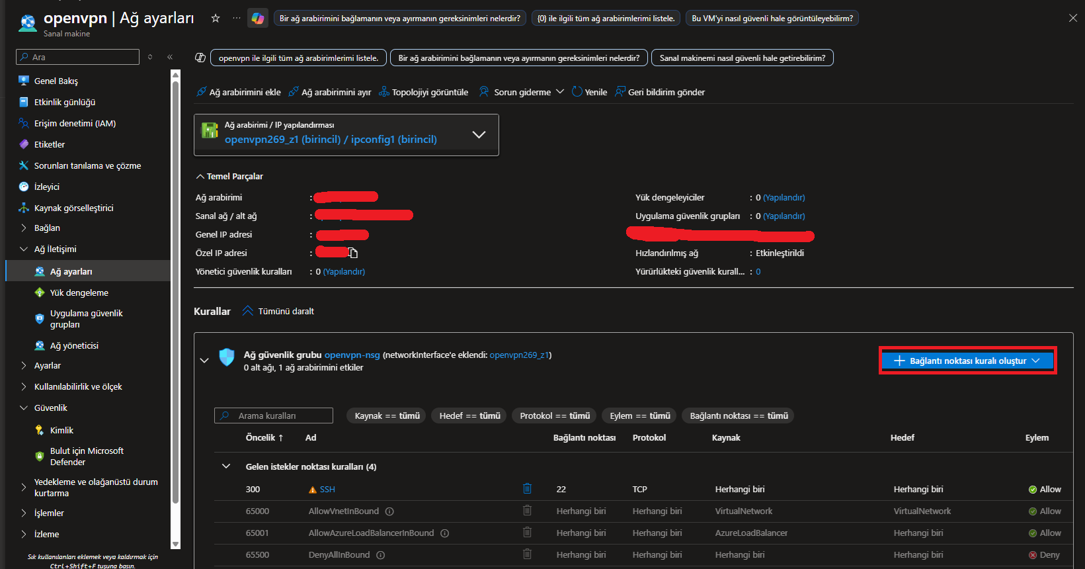Open Erişim denetimi (IAM)
The width and height of the screenshot is (1085, 569).
(75, 123)
